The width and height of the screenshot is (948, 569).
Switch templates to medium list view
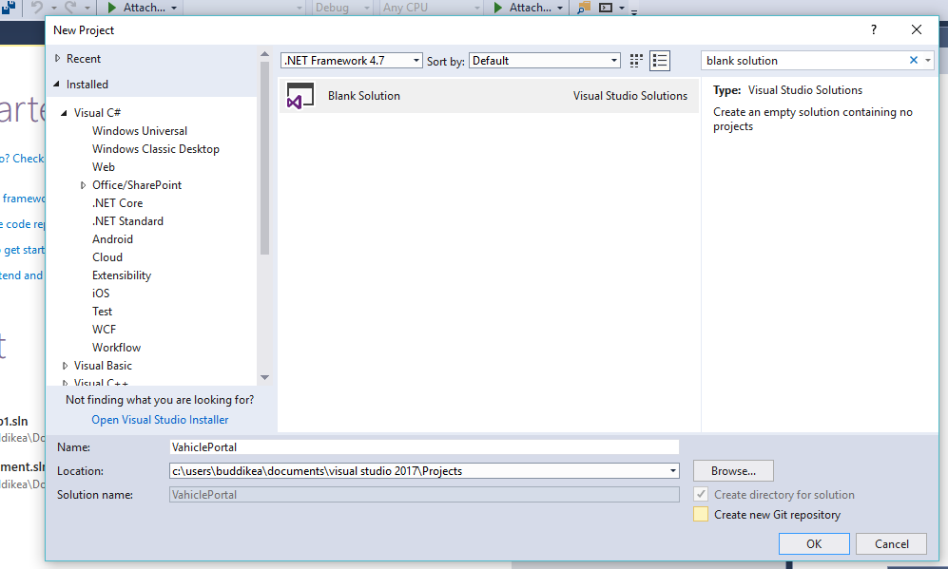click(660, 61)
